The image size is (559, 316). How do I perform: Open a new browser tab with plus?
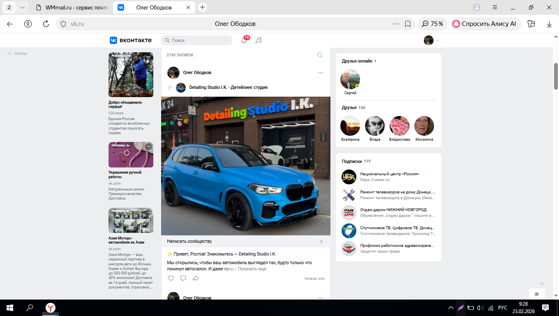pyautogui.click(x=202, y=7)
